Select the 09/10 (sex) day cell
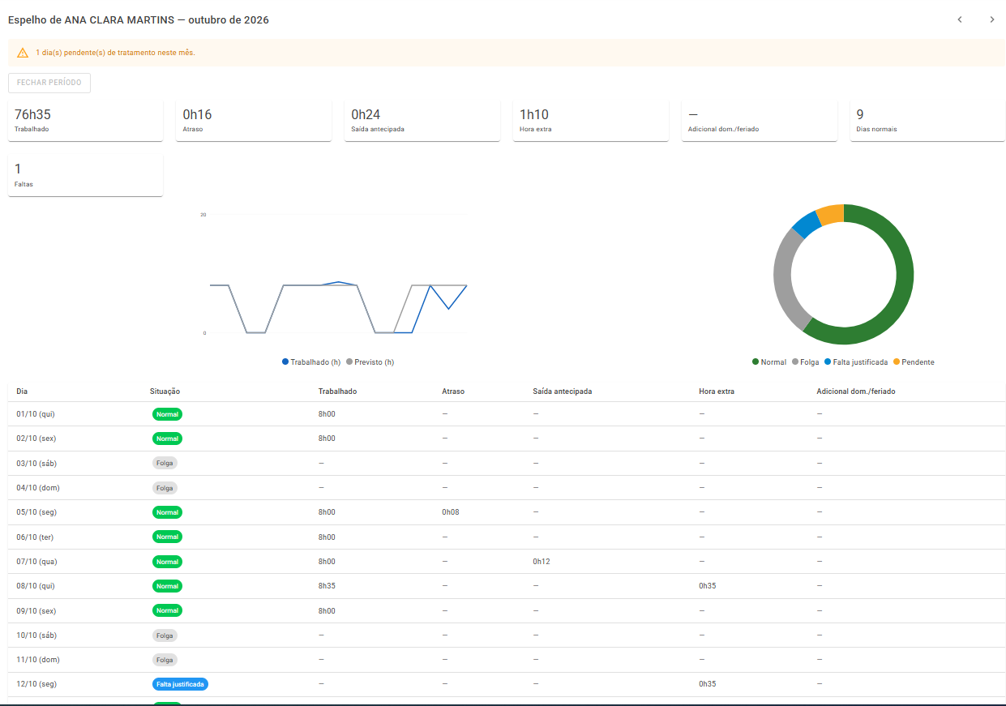Screen dimensions: 1006x706 tap(36, 611)
